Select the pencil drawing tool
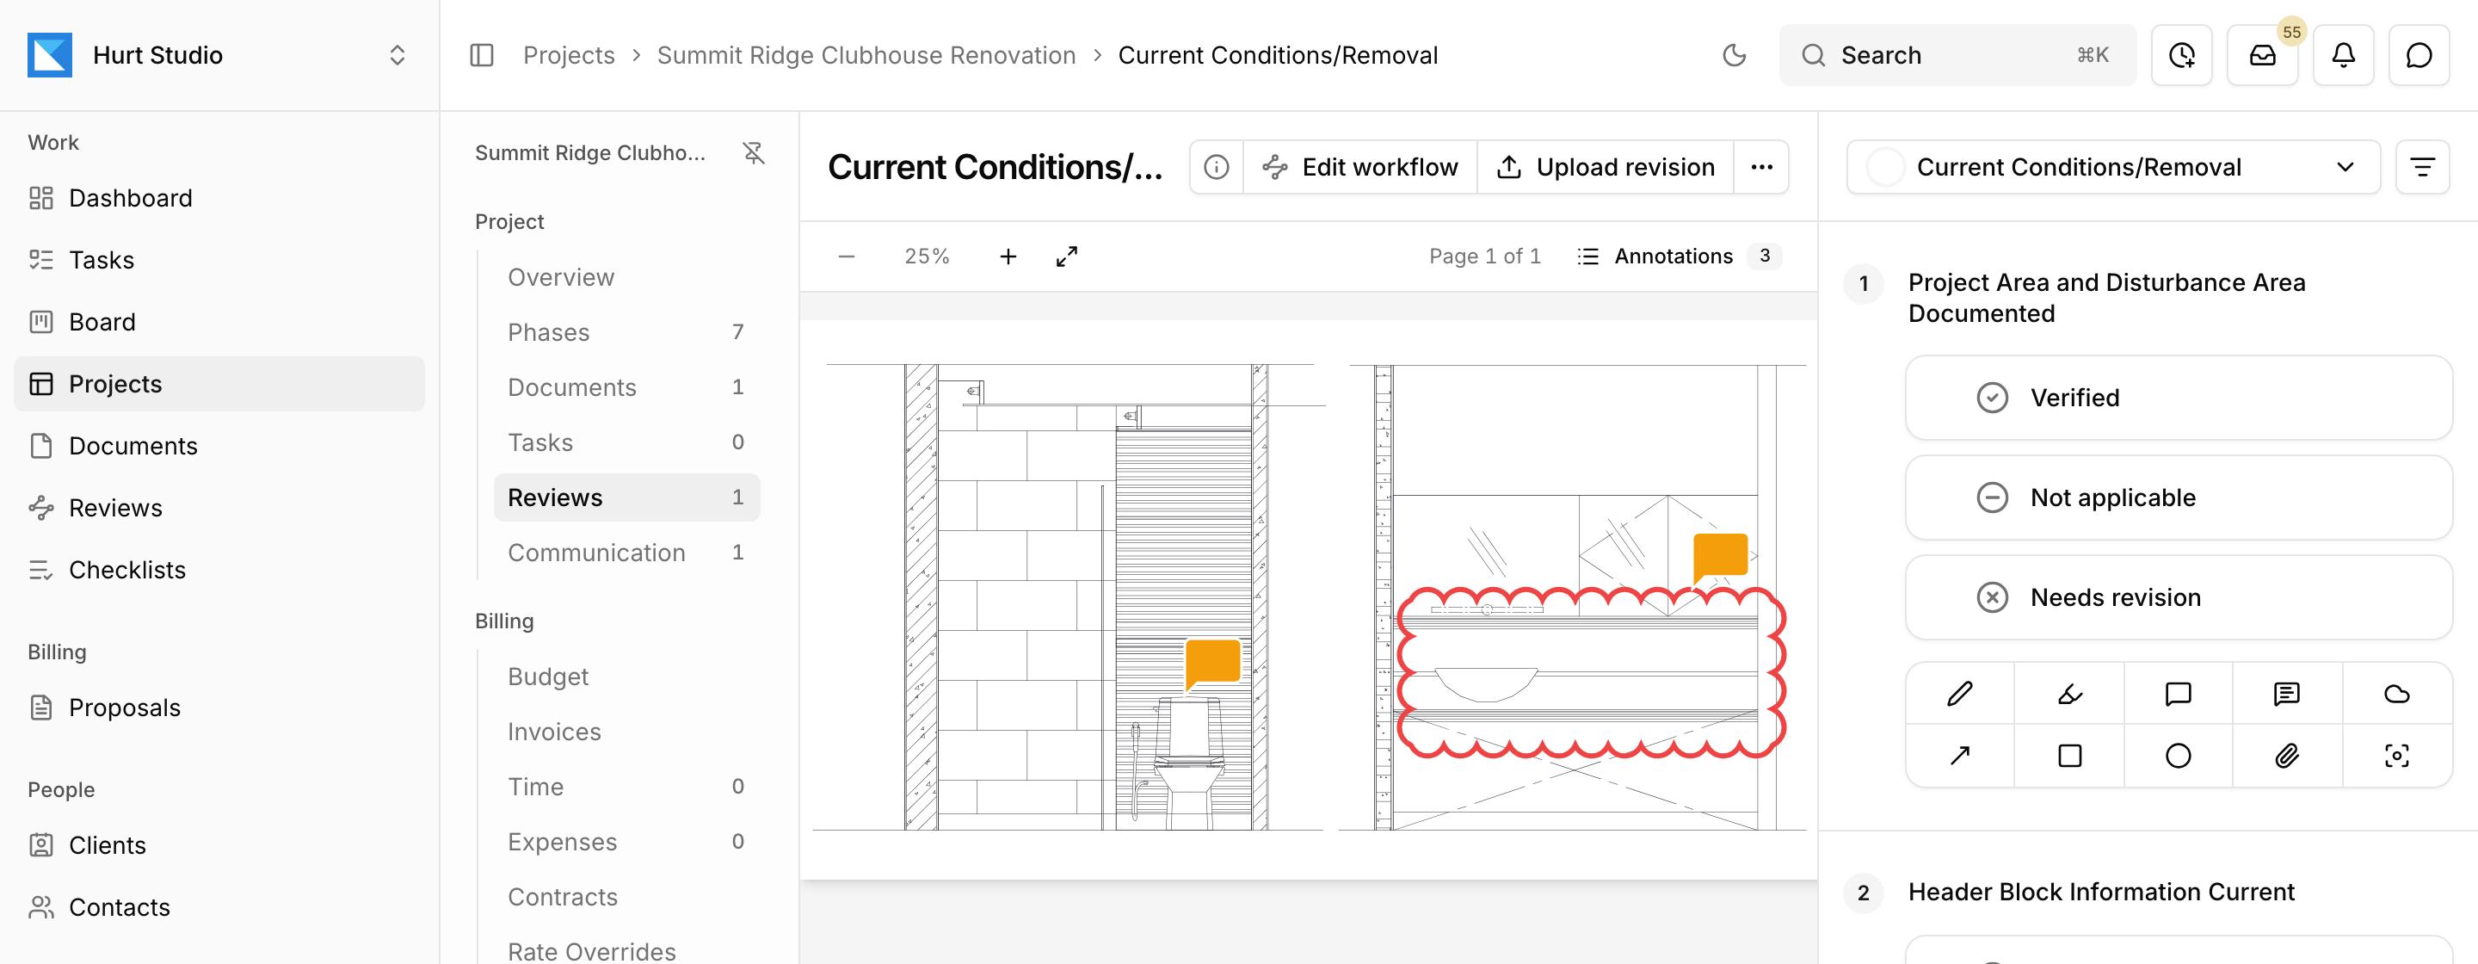Screen dimensions: 2478x964 [x=1959, y=694]
